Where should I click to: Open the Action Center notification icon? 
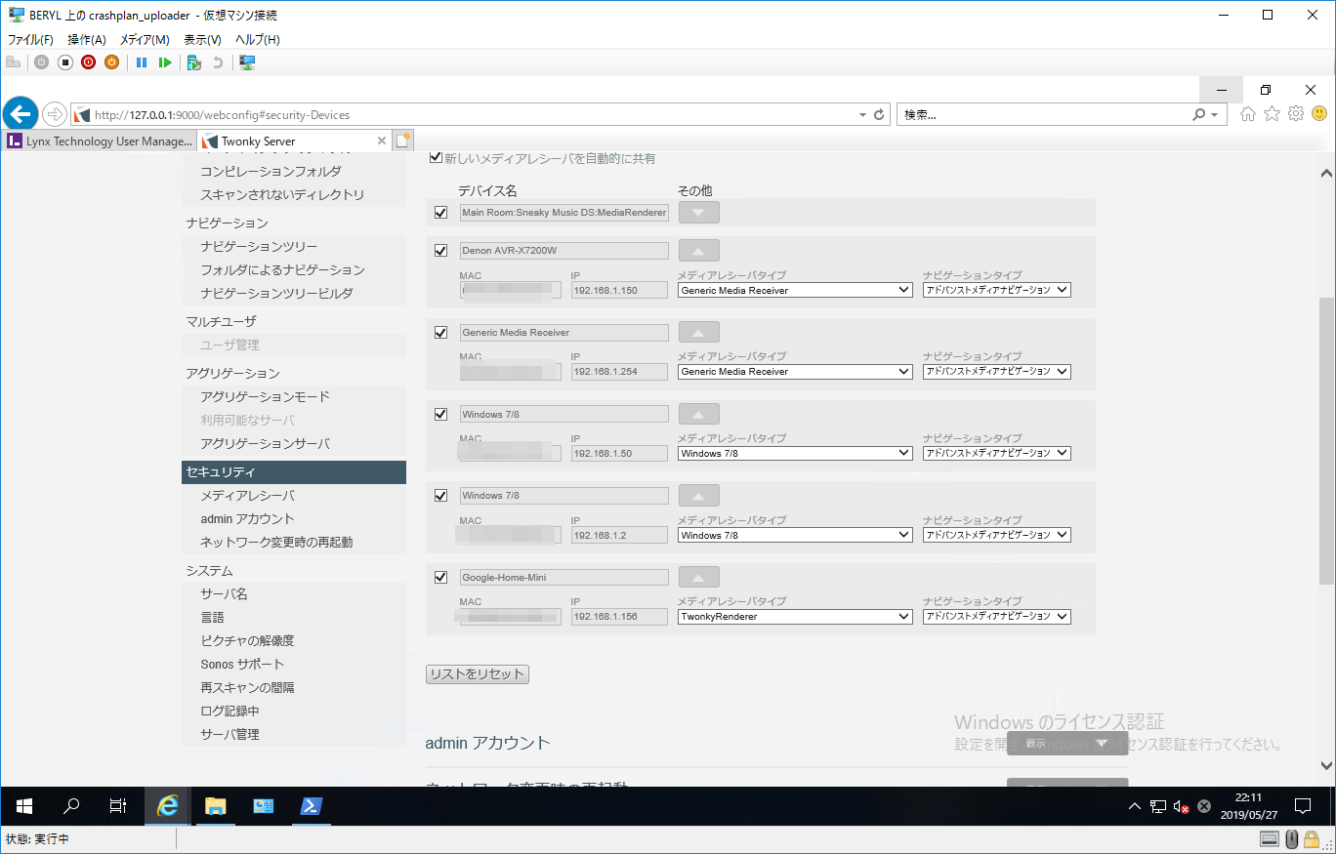click(x=1302, y=806)
